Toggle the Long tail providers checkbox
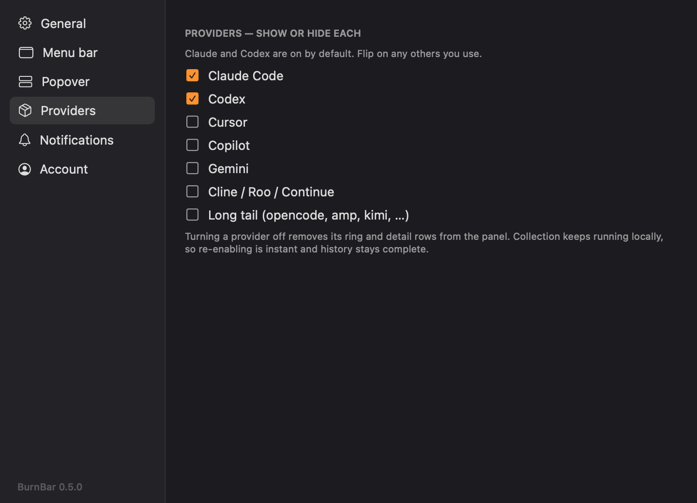This screenshot has height=503, width=697. (x=193, y=215)
